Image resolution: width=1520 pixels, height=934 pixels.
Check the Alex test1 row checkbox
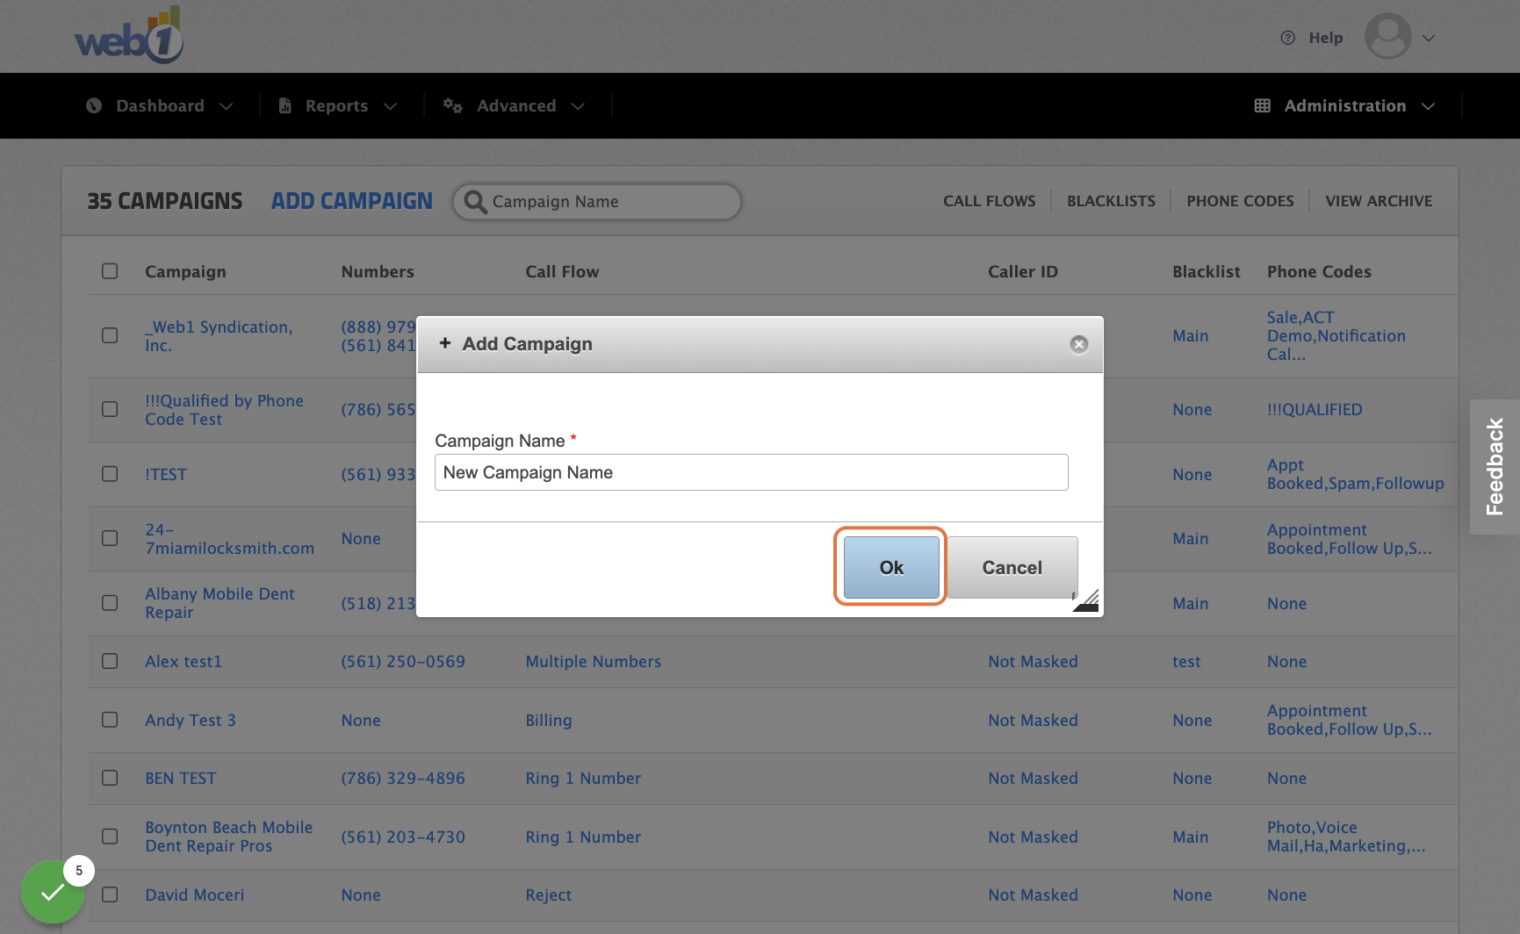(x=110, y=661)
